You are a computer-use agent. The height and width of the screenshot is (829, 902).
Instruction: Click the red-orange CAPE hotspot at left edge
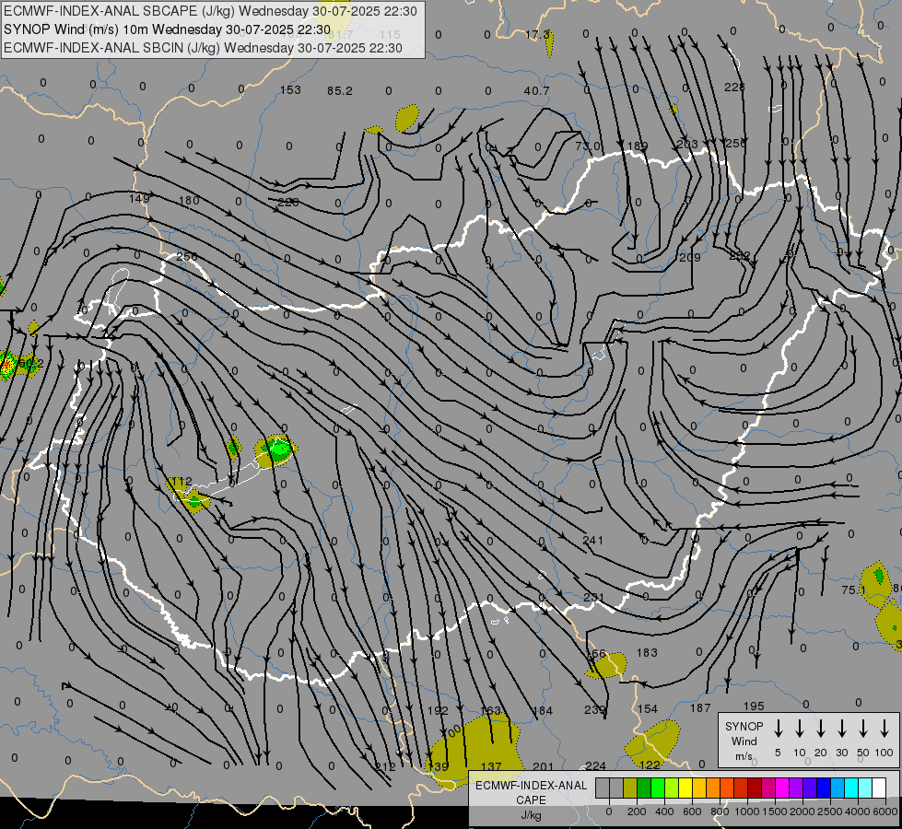coord(6,365)
